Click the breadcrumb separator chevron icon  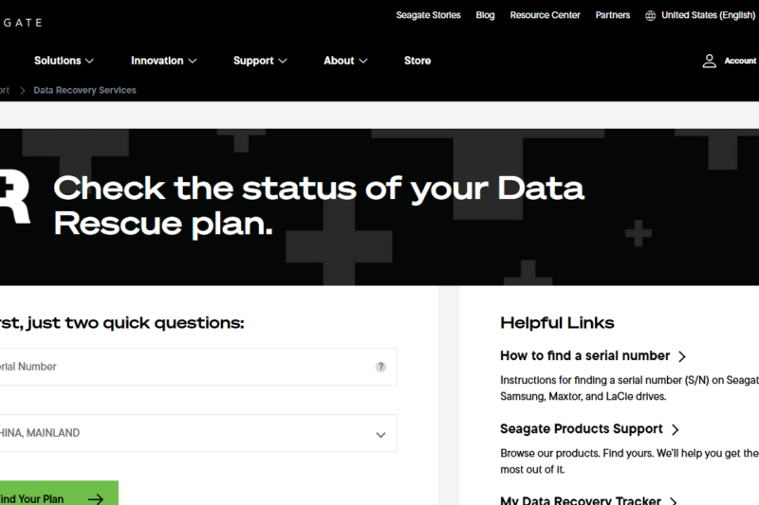(x=22, y=90)
